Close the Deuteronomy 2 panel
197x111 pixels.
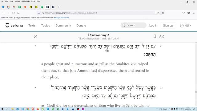[35, 37]
